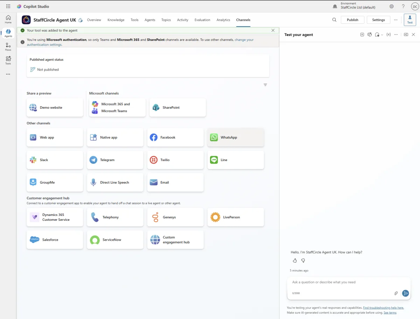Open the ServiceNow engagement hub

tap(115, 240)
